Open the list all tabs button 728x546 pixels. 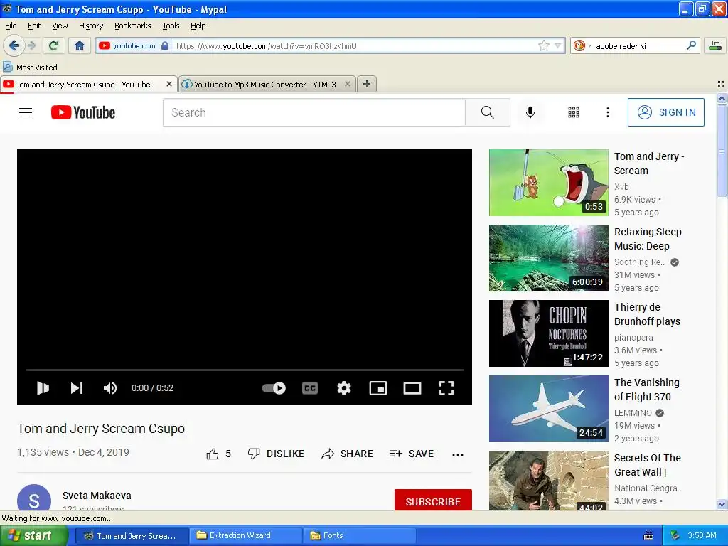[721, 84]
